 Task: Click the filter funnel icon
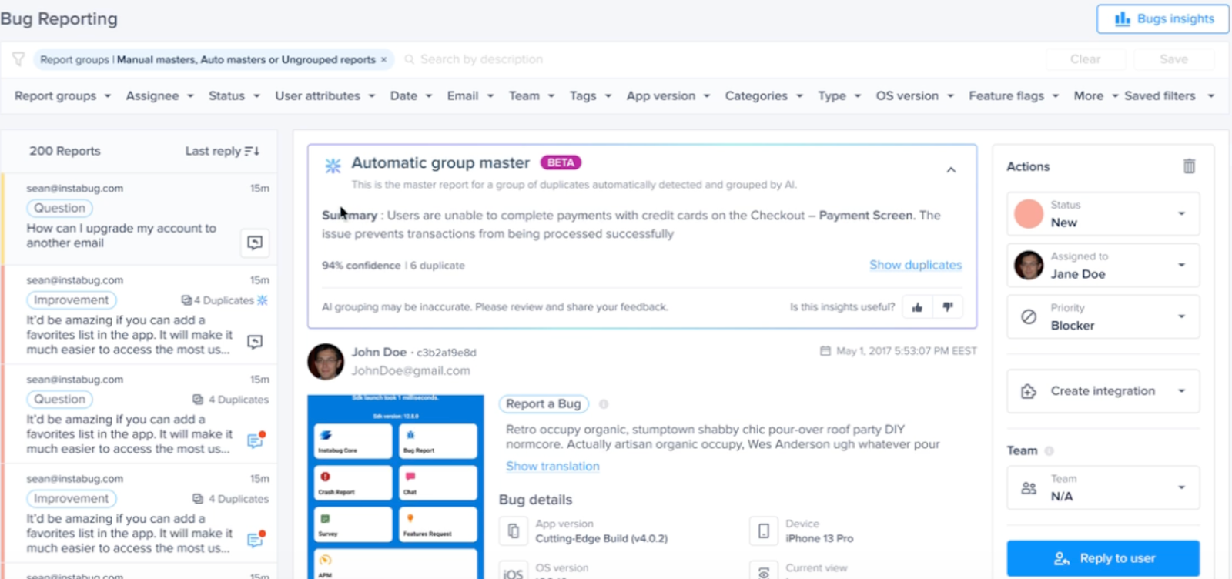point(18,59)
